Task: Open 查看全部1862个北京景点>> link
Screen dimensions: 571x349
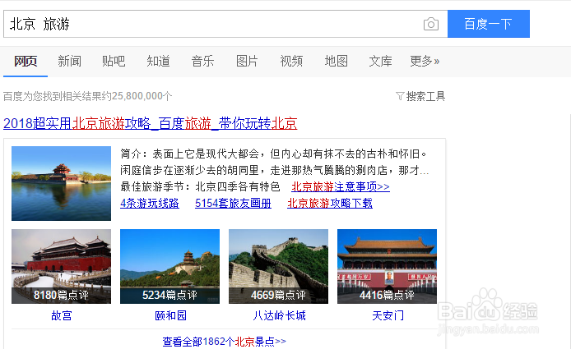Action: (x=225, y=342)
